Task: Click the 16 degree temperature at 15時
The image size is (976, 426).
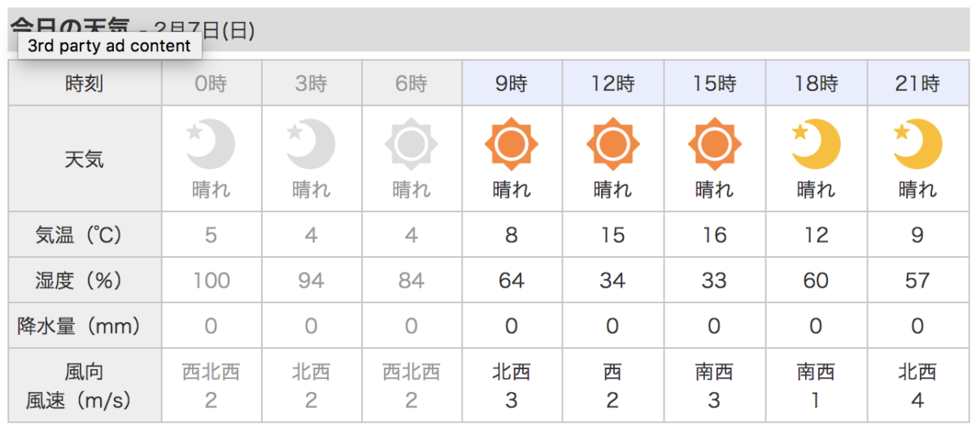Action: [x=714, y=236]
